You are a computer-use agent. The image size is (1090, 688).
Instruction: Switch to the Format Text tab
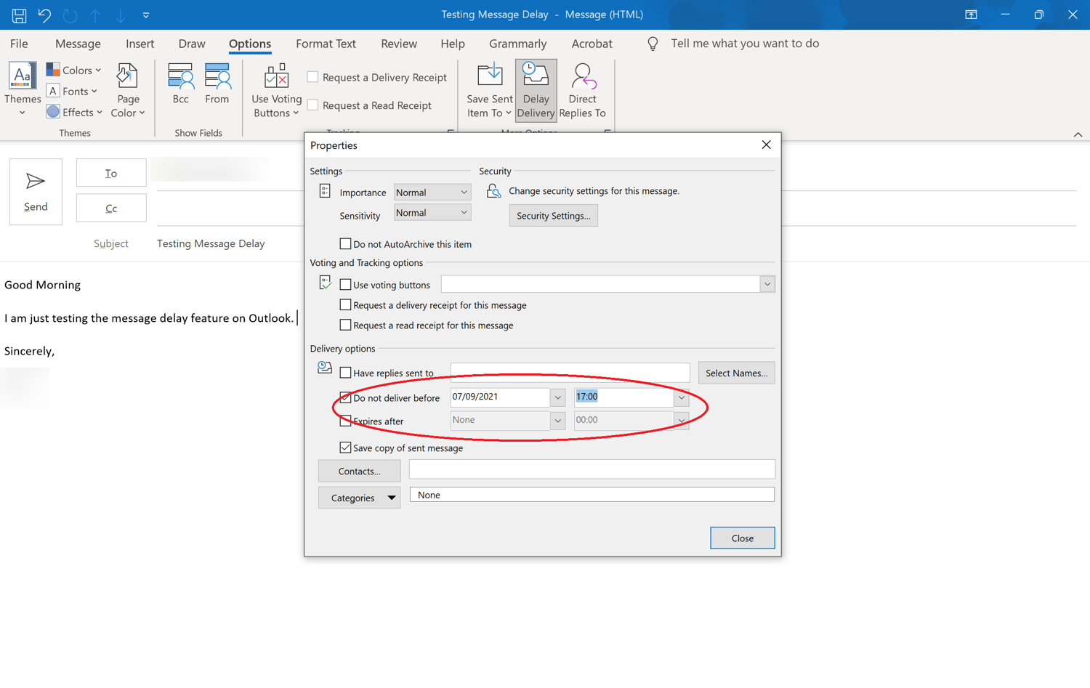pyautogui.click(x=326, y=44)
